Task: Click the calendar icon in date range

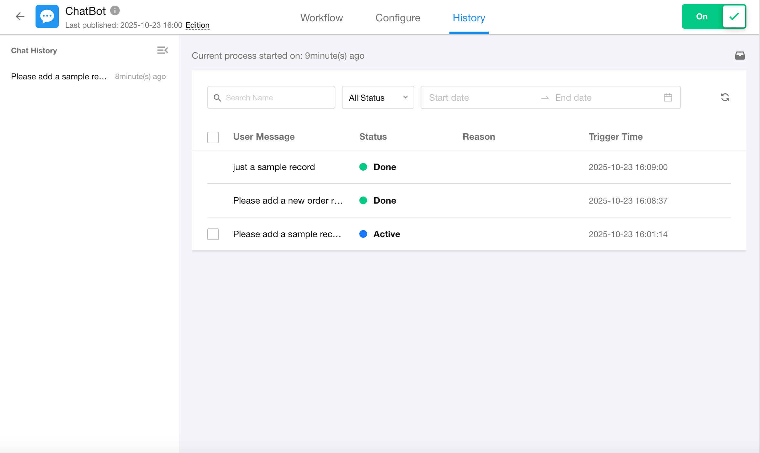Action: pos(668,97)
